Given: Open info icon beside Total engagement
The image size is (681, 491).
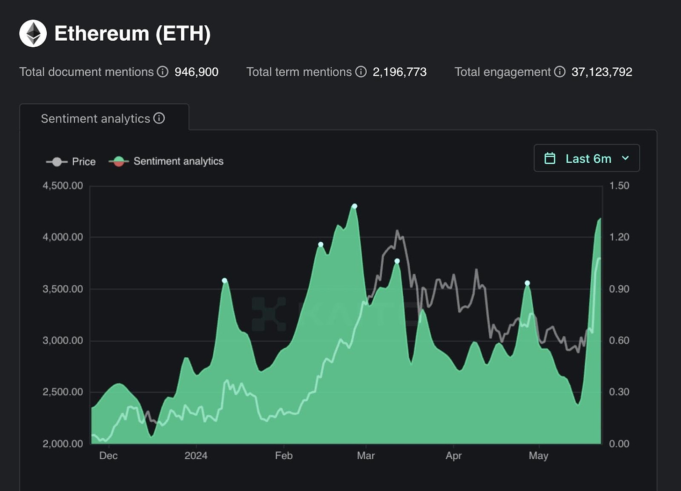Looking at the screenshot, I should (x=559, y=72).
